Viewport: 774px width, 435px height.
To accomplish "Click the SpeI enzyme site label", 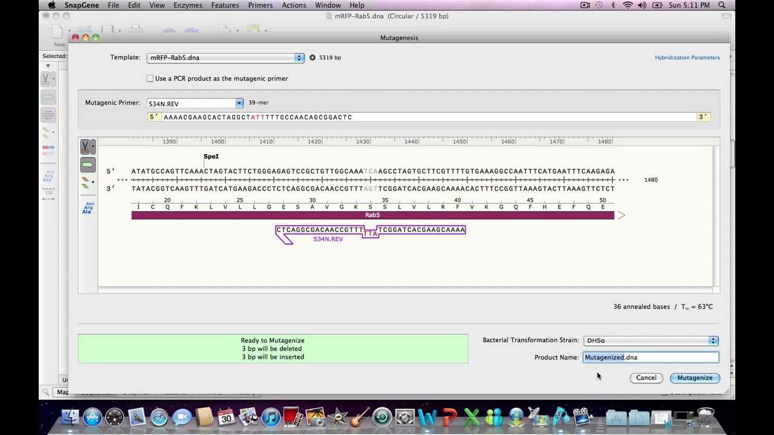I will (x=211, y=156).
